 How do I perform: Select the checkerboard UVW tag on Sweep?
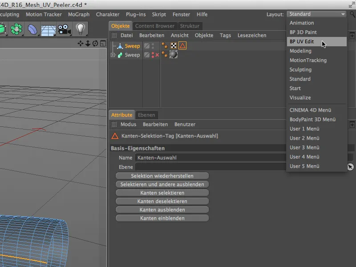point(174,46)
